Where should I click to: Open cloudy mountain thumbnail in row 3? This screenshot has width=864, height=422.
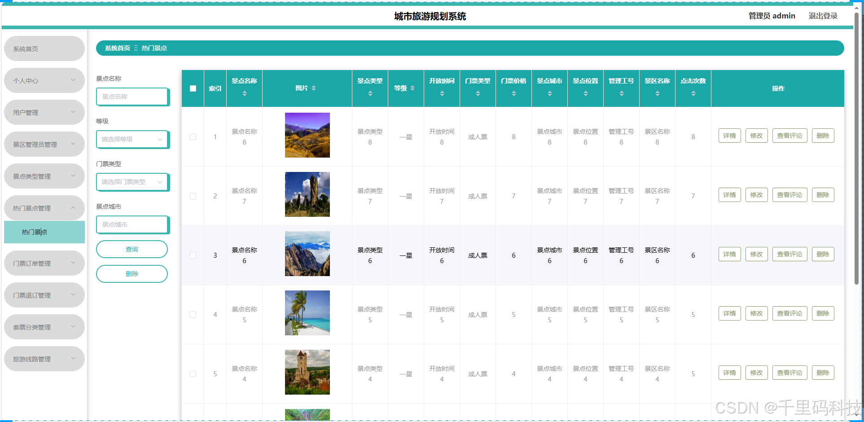click(307, 254)
